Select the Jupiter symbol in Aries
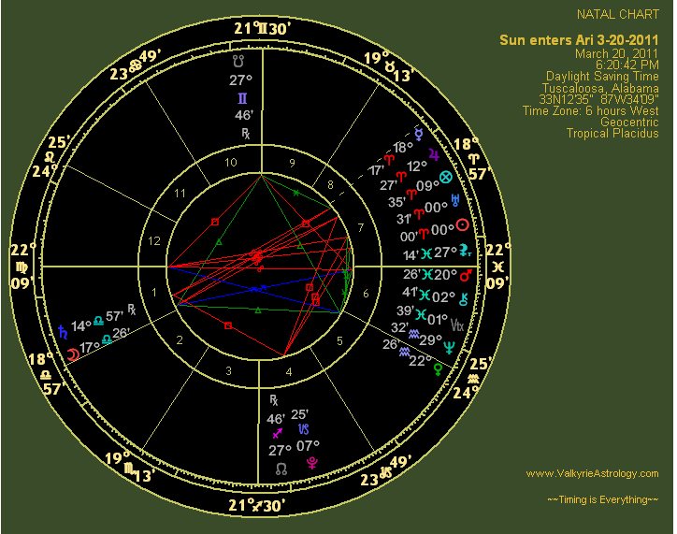677x534 pixels. (x=433, y=152)
